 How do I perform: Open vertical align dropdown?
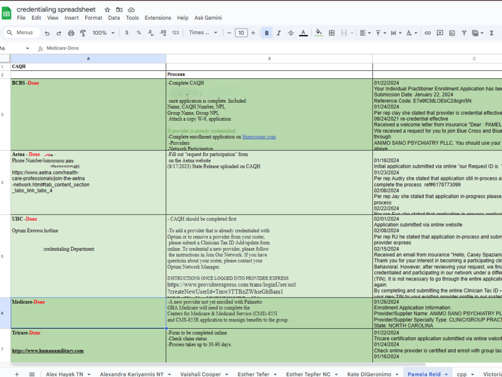(x=381, y=33)
